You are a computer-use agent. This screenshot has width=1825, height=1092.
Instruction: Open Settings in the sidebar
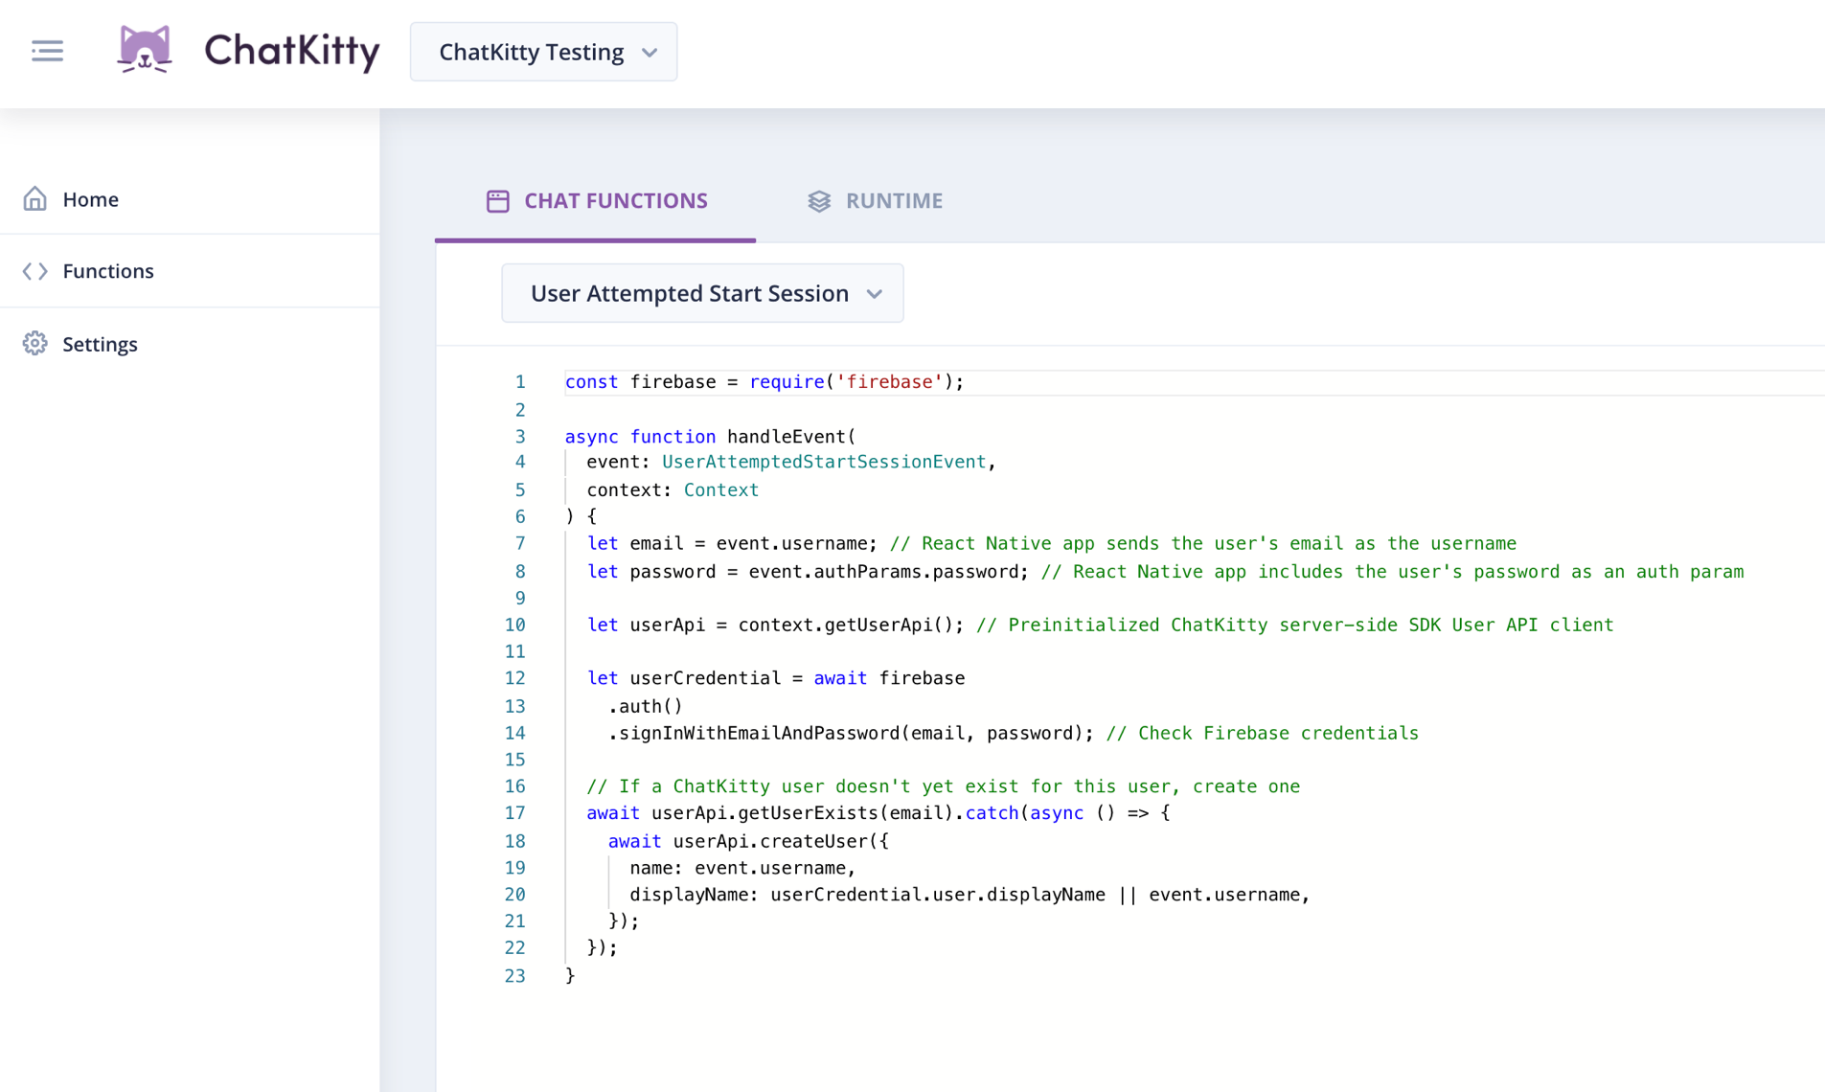point(190,344)
